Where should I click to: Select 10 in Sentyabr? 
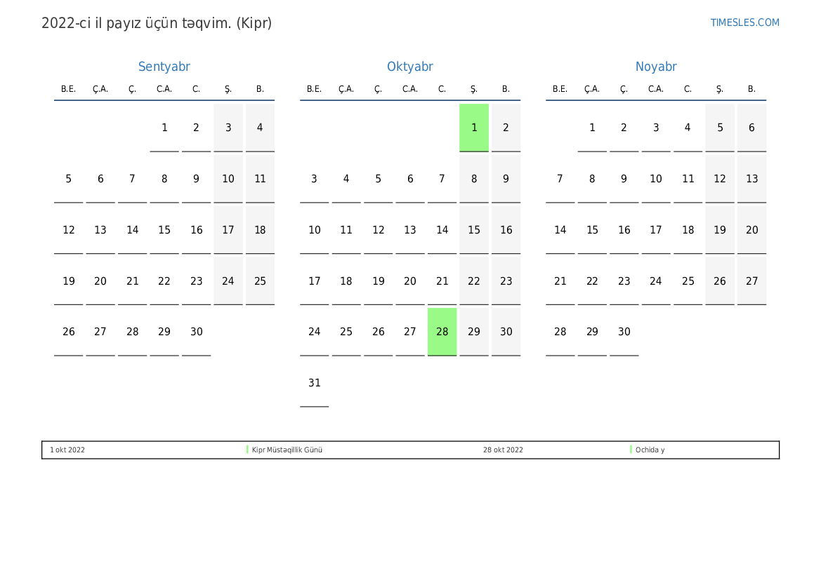point(228,179)
